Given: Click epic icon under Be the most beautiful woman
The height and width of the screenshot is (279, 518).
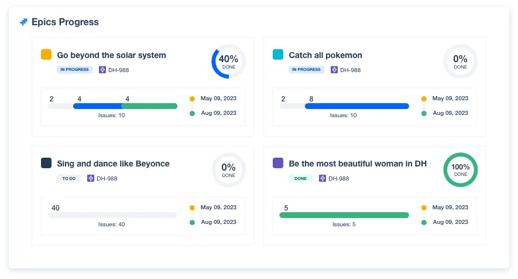Looking at the screenshot, I should point(323,178).
